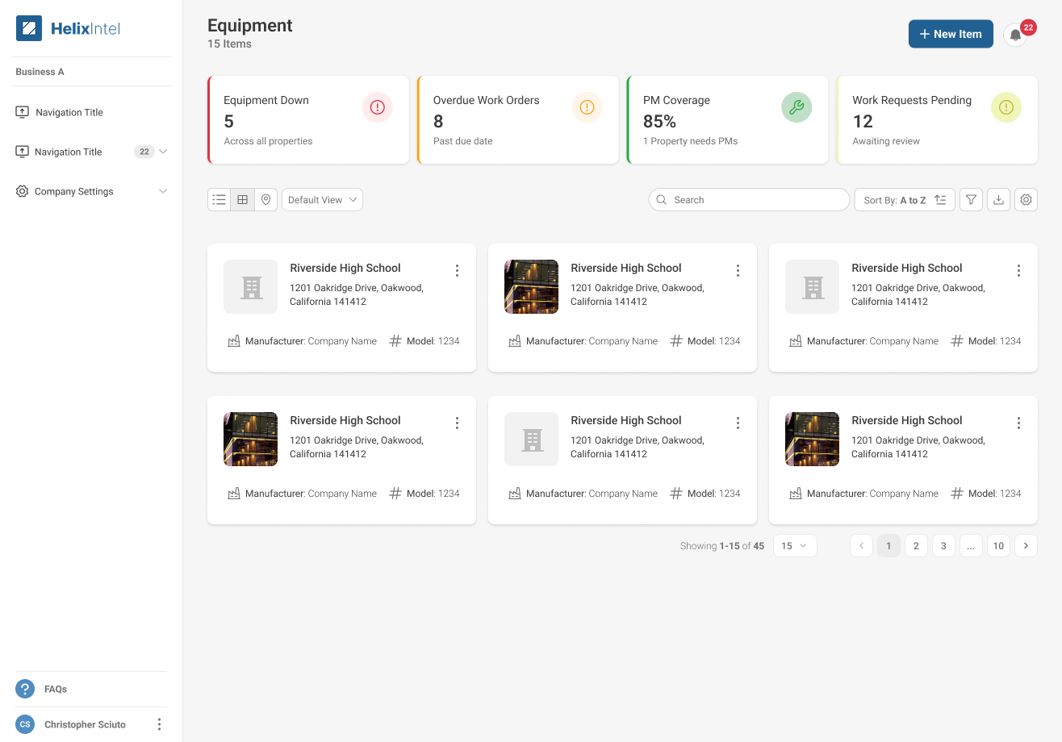Open kebab menu on first card, bottom row
The height and width of the screenshot is (742, 1062).
coord(457,423)
